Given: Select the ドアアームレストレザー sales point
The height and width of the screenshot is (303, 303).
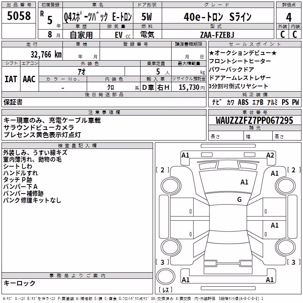Looking at the screenshot, I should pos(240,78).
